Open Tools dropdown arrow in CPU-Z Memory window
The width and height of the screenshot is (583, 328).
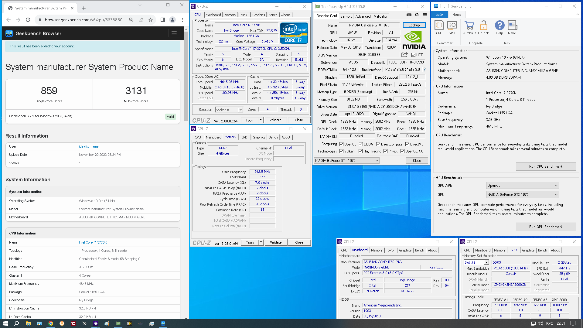(261, 242)
